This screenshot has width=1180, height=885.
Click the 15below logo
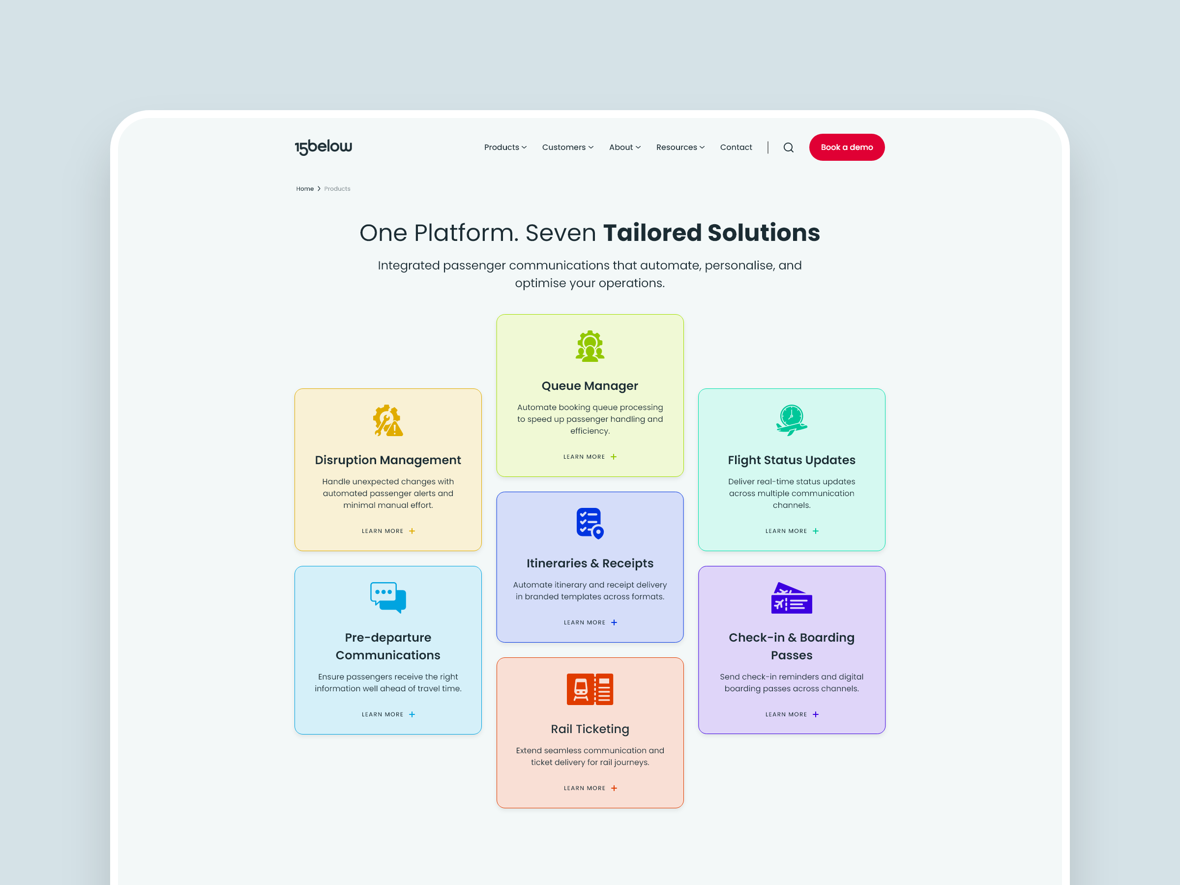[x=324, y=146]
